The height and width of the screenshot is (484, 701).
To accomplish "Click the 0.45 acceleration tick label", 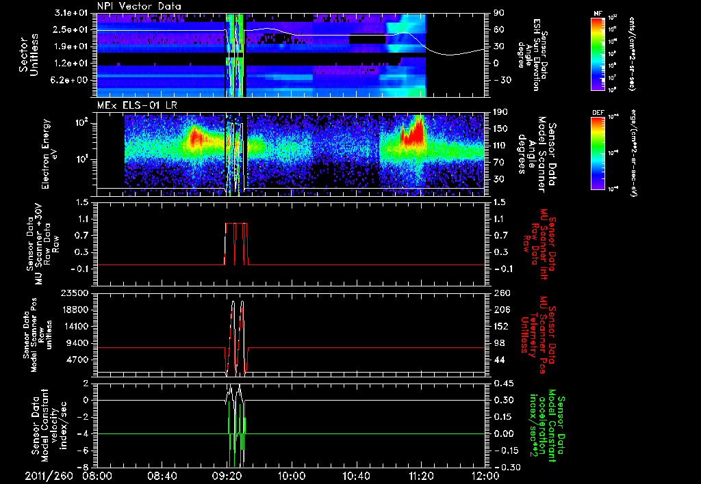I will coord(503,383).
